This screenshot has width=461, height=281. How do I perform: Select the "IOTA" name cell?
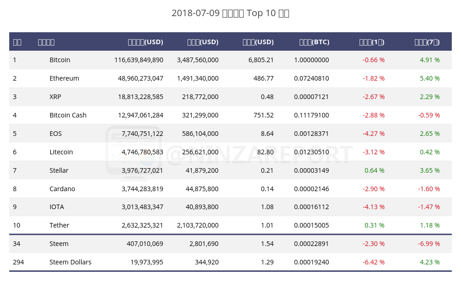coord(57,207)
